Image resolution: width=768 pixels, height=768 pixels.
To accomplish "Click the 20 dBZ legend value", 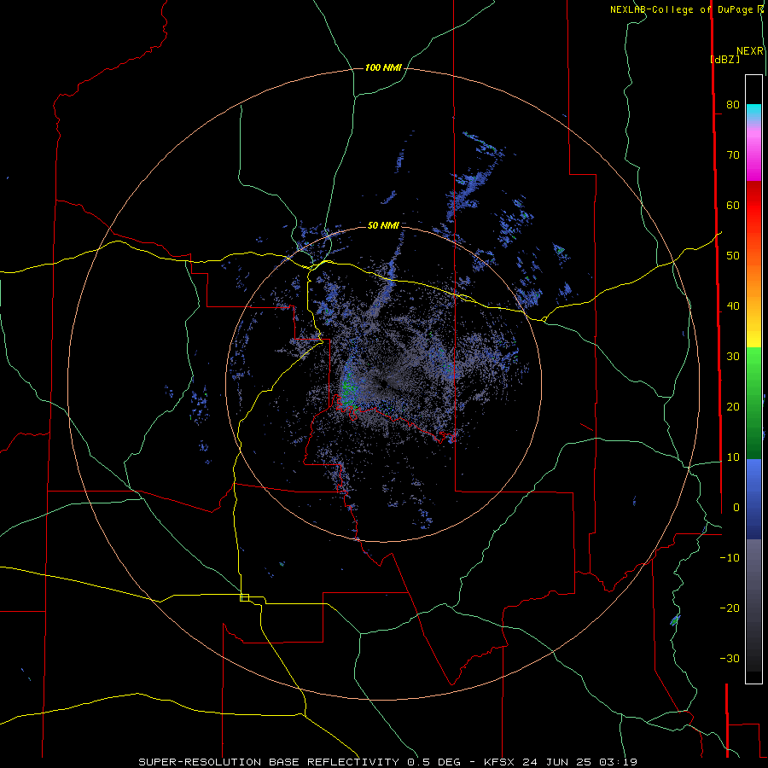I will click(733, 406).
